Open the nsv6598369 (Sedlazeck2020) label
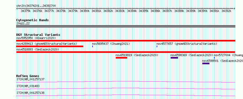Image resolution: width=243 pixels, height=99 pixels. pos(192,55)
